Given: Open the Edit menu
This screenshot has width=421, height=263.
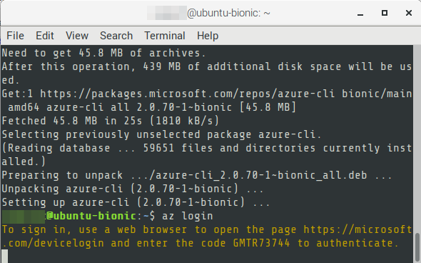Looking at the screenshot, I should point(45,36).
